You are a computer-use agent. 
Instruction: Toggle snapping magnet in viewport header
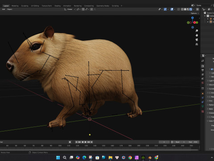coord(83,9)
